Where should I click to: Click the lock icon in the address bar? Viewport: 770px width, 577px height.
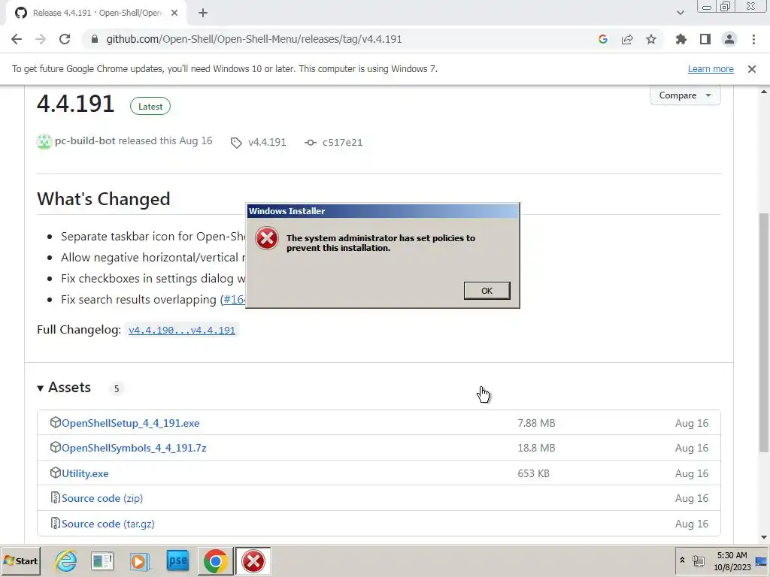tap(95, 39)
